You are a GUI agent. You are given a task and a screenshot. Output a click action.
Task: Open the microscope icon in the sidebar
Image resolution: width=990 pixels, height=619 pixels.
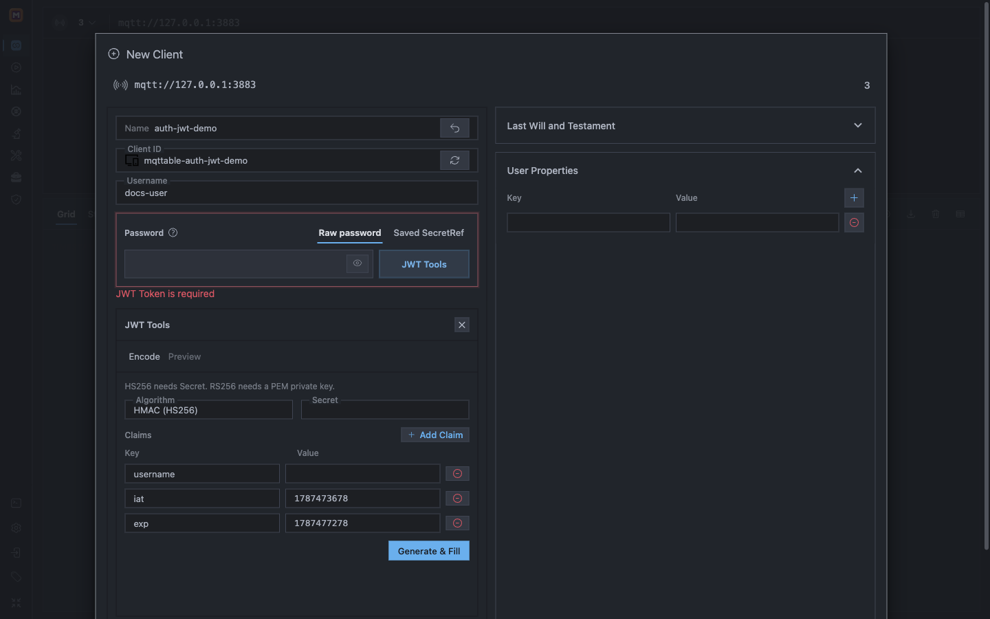tap(16, 133)
